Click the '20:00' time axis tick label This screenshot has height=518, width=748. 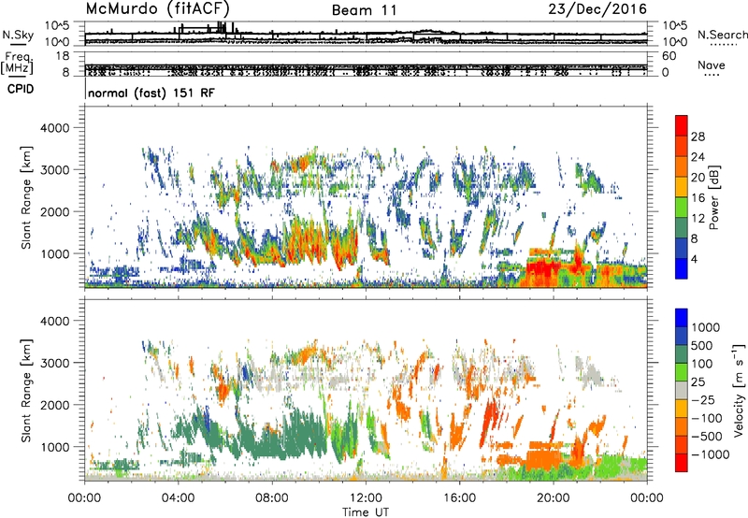click(x=554, y=498)
